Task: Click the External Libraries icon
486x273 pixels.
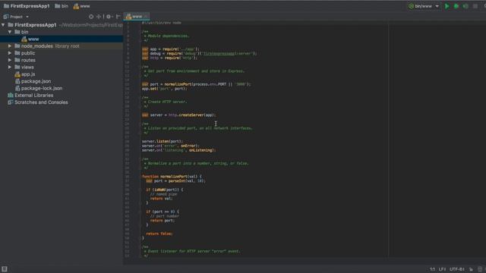Action: (x=11, y=96)
